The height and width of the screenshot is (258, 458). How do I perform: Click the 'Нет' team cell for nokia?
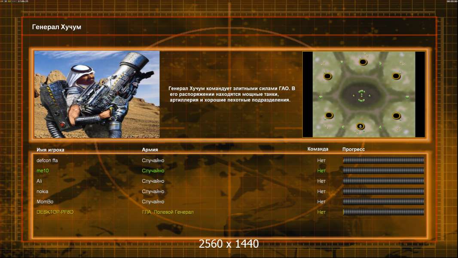pyautogui.click(x=321, y=191)
